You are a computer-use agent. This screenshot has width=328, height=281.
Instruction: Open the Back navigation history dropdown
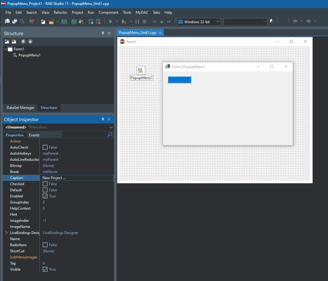(x=301, y=21)
